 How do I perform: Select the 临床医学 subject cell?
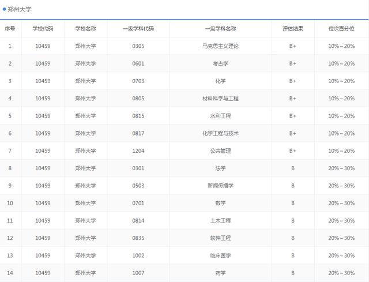[220, 255]
